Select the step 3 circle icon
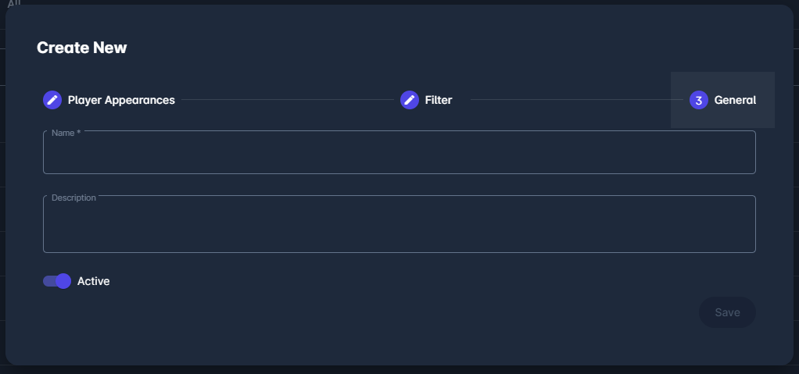The height and width of the screenshot is (374, 799). 698,100
